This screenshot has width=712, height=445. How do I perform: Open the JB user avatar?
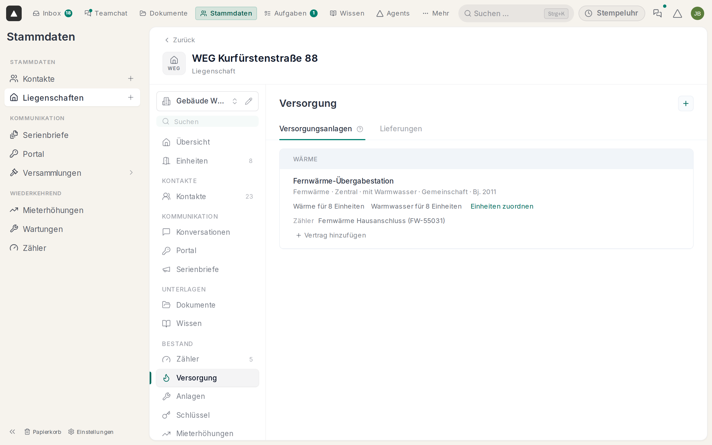tap(697, 14)
